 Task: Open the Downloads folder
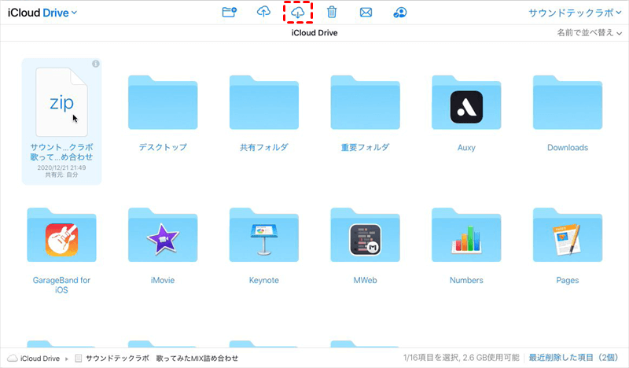coord(568,106)
